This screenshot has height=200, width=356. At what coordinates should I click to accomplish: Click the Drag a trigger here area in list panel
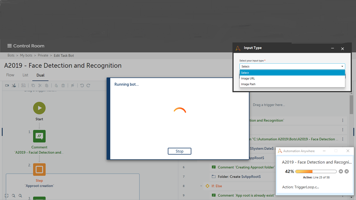pos(269,105)
